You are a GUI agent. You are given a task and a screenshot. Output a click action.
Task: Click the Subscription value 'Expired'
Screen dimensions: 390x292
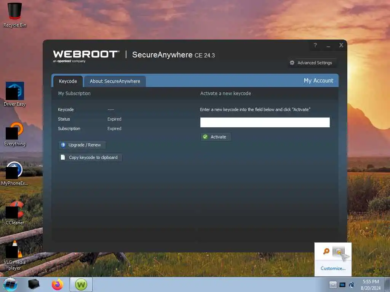point(114,129)
